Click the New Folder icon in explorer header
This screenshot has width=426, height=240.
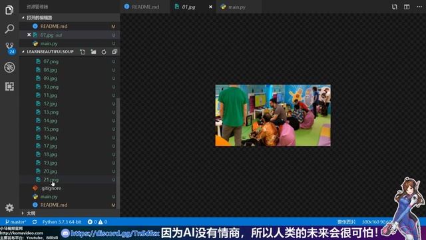coord(93,52)
